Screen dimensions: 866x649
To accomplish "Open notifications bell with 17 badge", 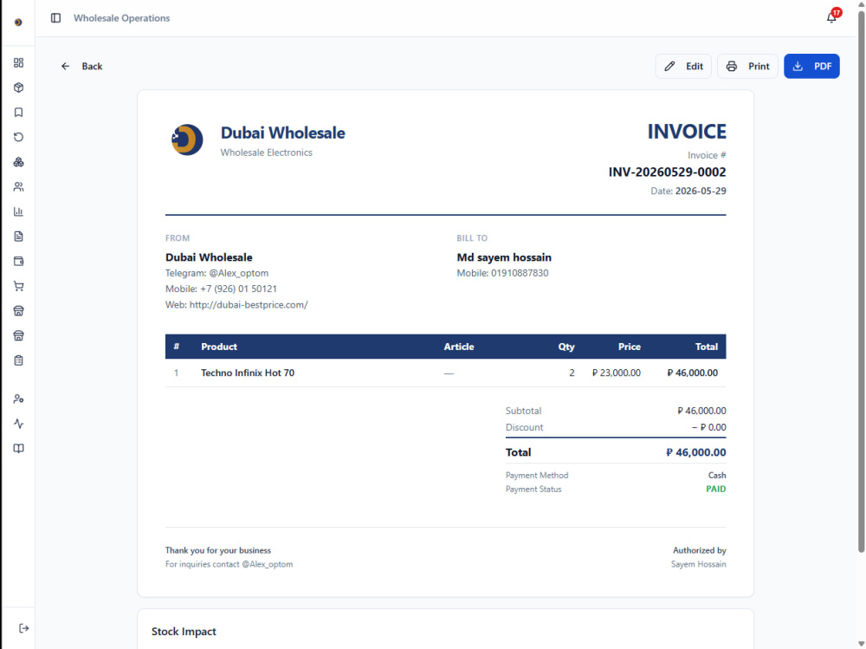I will point(831,17).
